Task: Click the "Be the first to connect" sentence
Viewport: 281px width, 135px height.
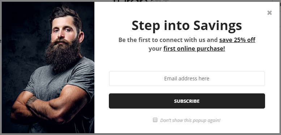Action: [x=168, y=40]
